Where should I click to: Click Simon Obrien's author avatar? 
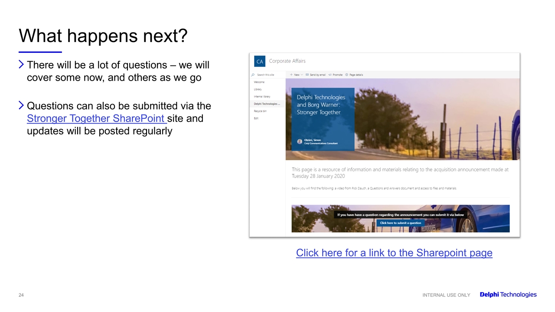click(x=300, y=141)
